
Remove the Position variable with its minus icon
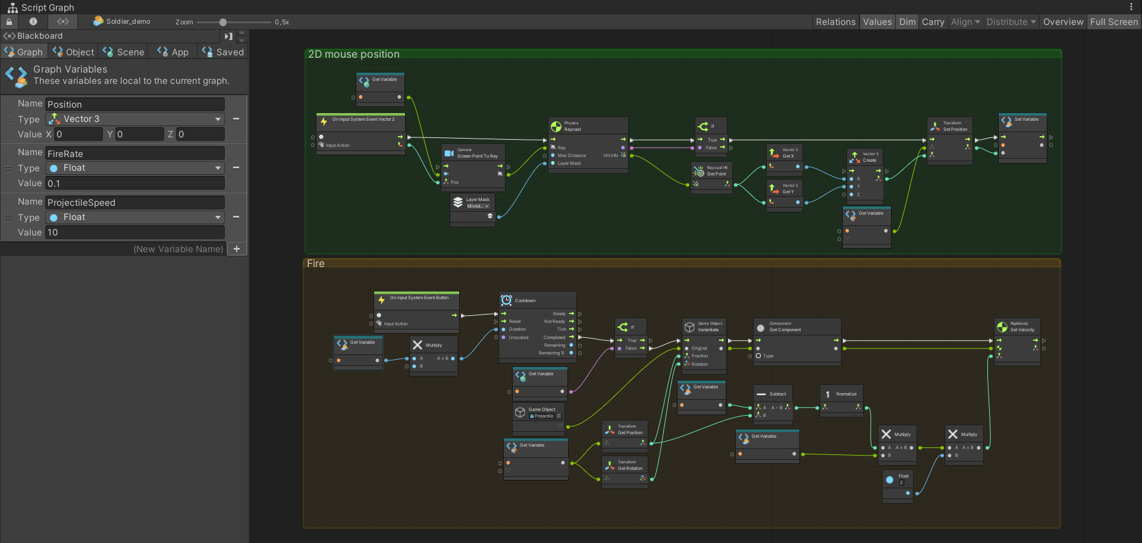(236, 118)
